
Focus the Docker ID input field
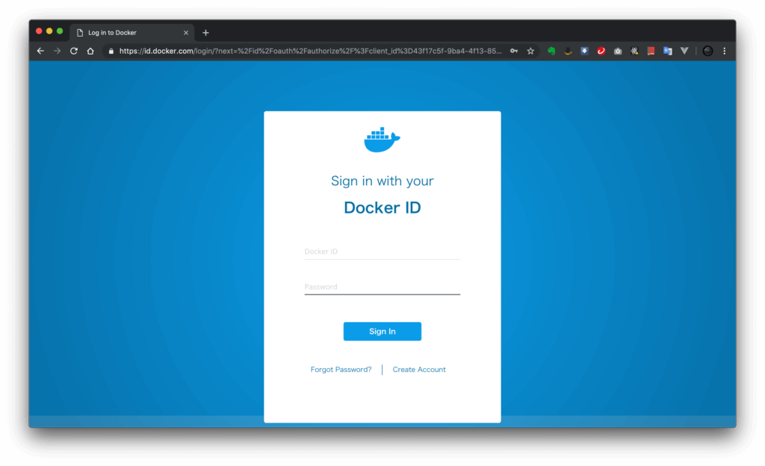(x=382, y=252)
